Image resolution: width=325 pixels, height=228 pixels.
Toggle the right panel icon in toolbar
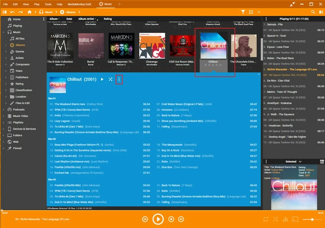pos(321,12)
